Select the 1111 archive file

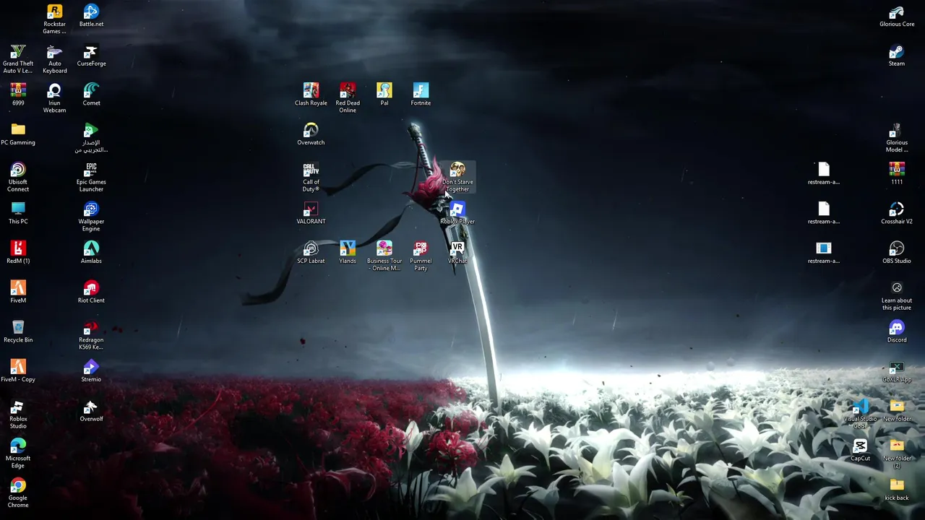coord(897,173)
